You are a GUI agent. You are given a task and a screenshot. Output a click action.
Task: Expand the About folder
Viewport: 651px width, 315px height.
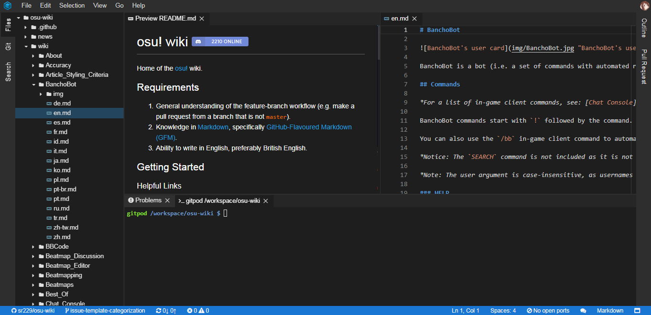(33, 56)
